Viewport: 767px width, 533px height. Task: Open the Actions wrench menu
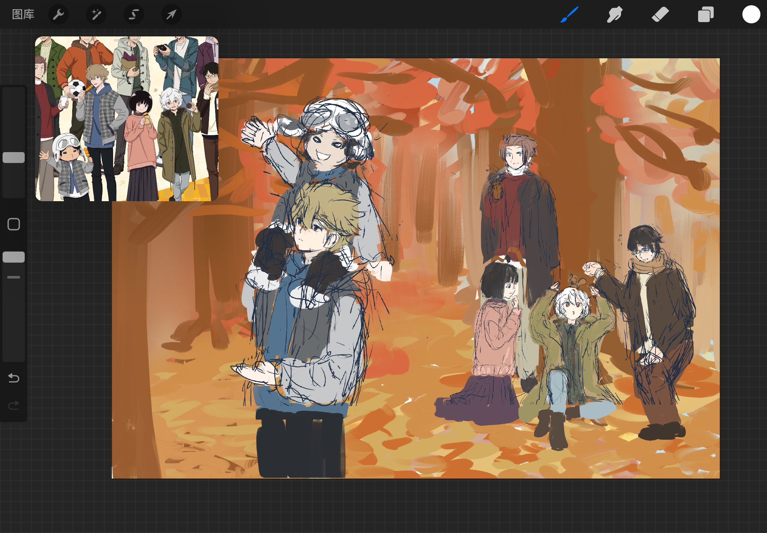(x=58, y=14)
